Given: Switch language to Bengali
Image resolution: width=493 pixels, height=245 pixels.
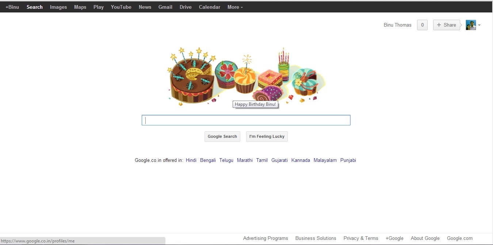Looking at the screenshot, I should tap(208, 160).
